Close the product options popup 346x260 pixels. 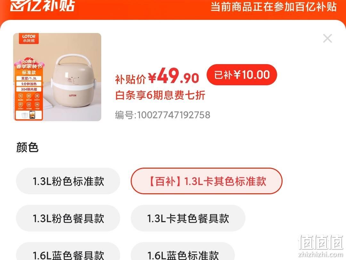(327, 38)
